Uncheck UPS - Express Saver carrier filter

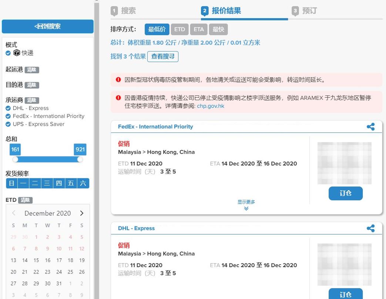click(8, 124)
